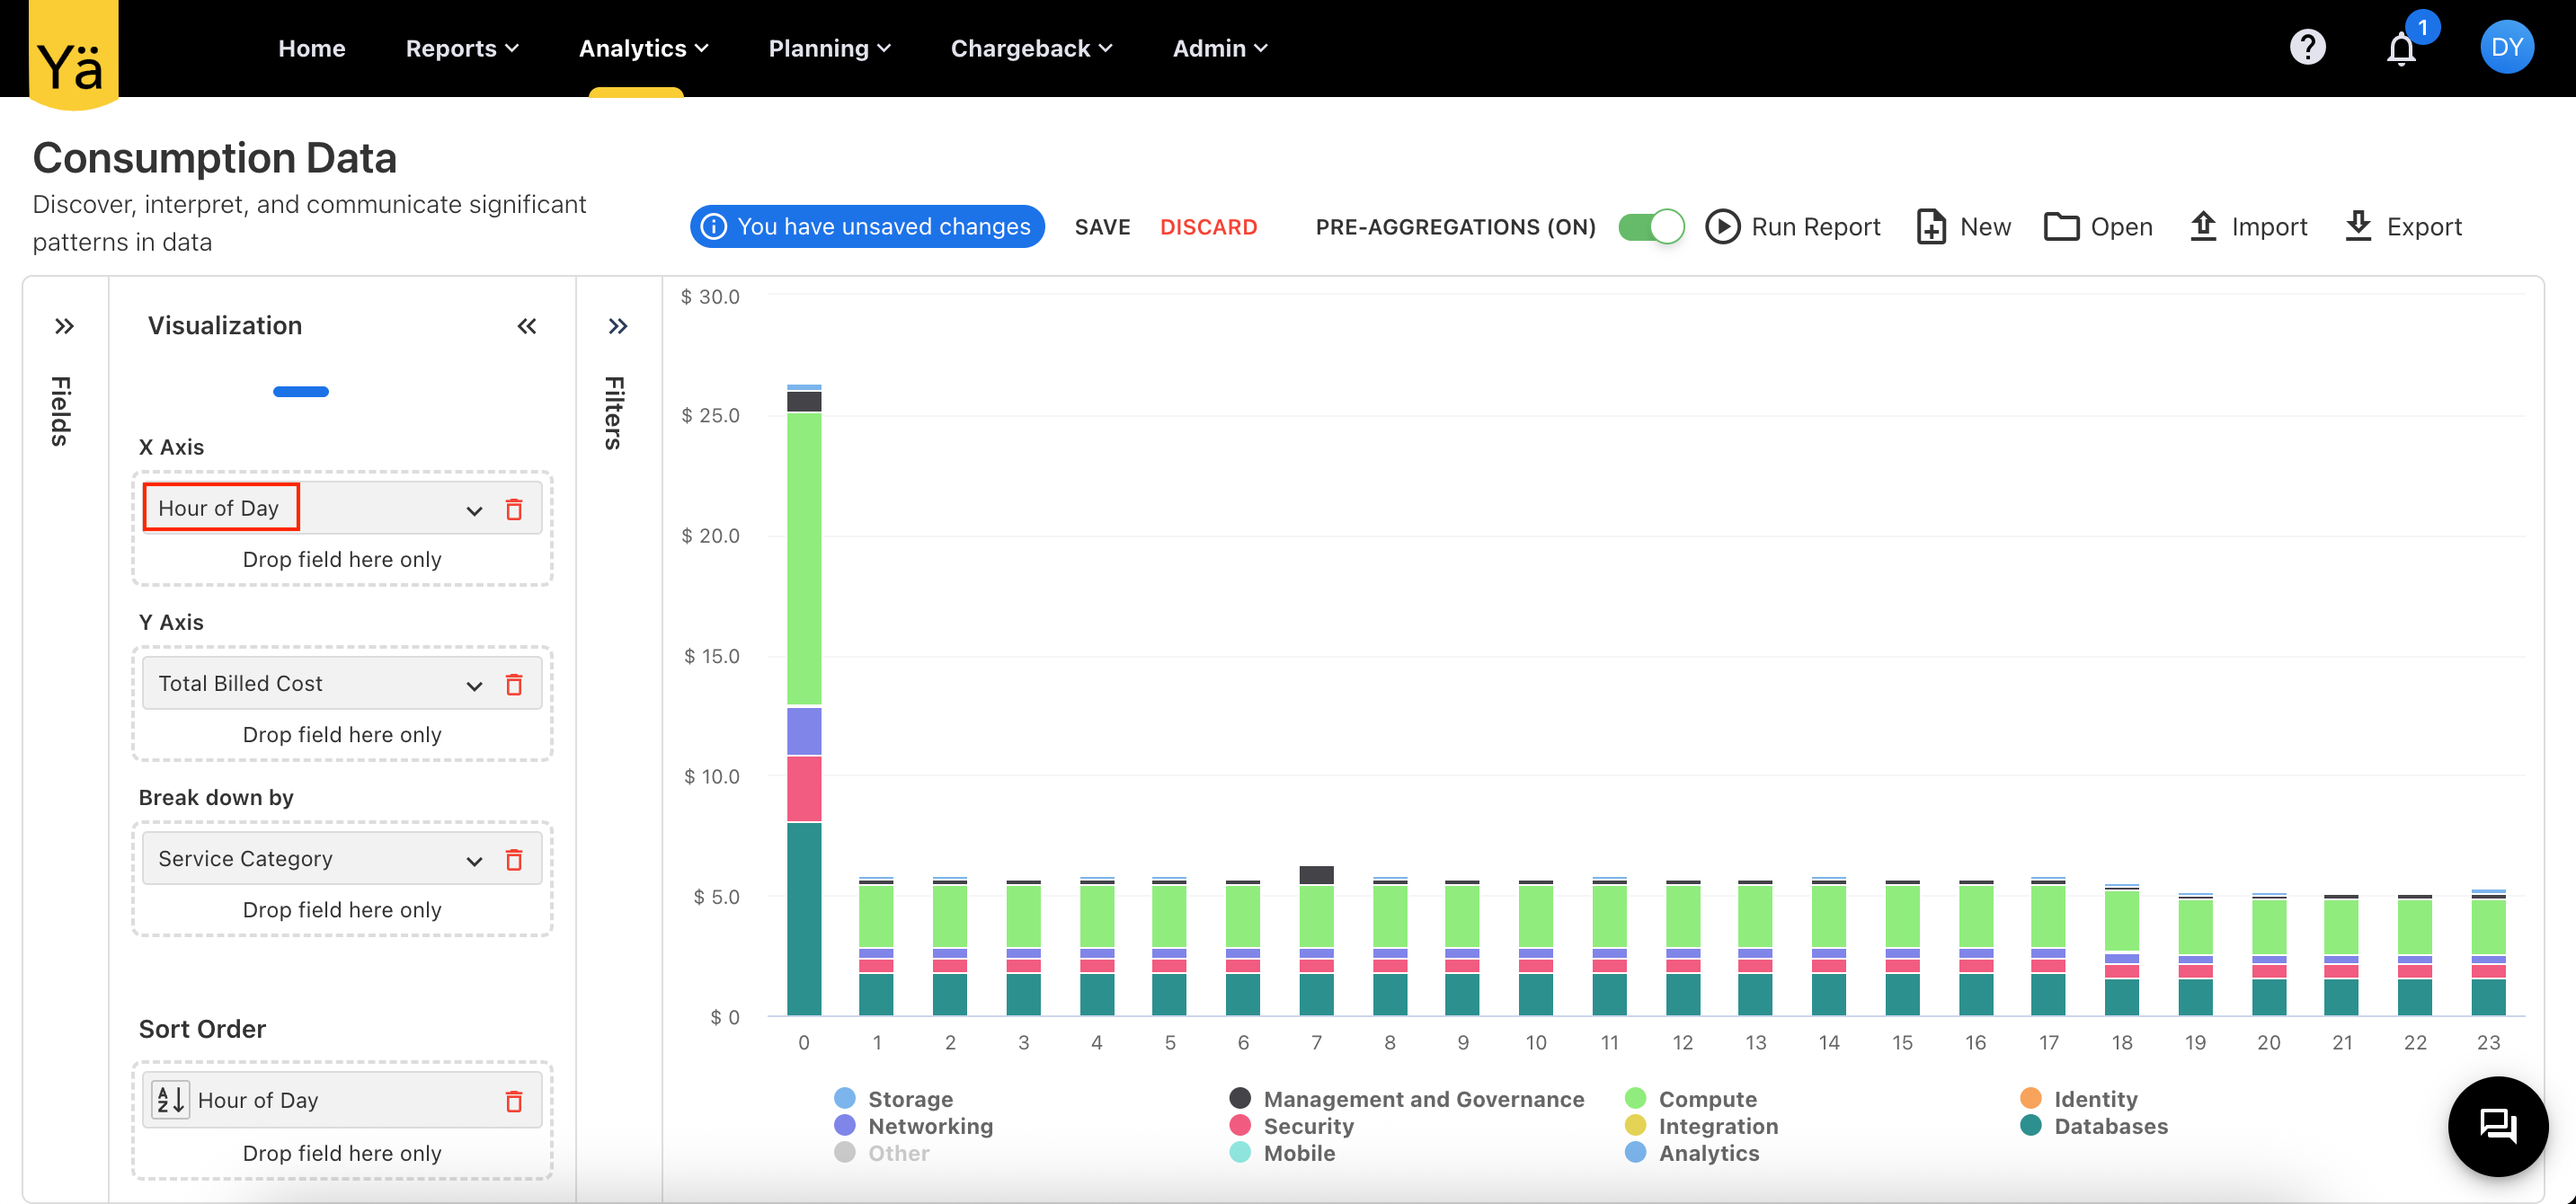Open the chat bubble in bottom corner
The image size is (2576, 1204).
(x=2498, y=1127)
